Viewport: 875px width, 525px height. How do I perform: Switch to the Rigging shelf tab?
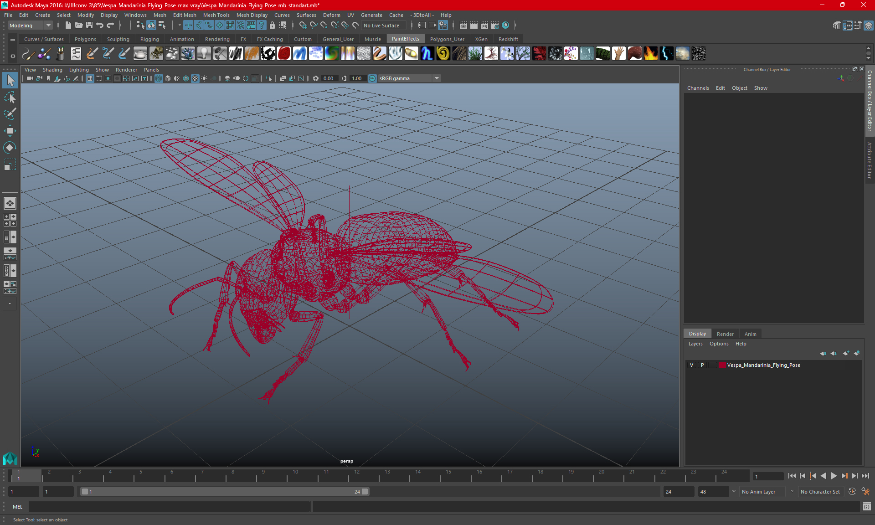[x=149, y=39]
